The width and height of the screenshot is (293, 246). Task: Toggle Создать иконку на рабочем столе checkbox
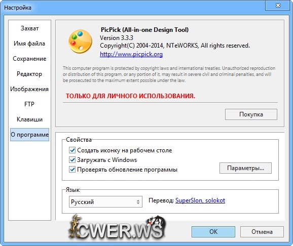point(72,150)
